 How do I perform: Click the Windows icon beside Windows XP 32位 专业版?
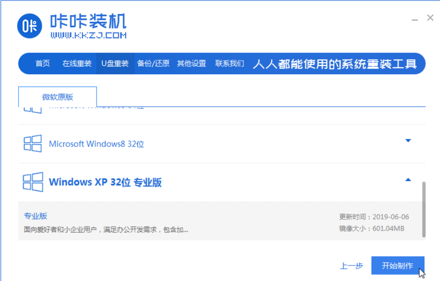[33, 182]
